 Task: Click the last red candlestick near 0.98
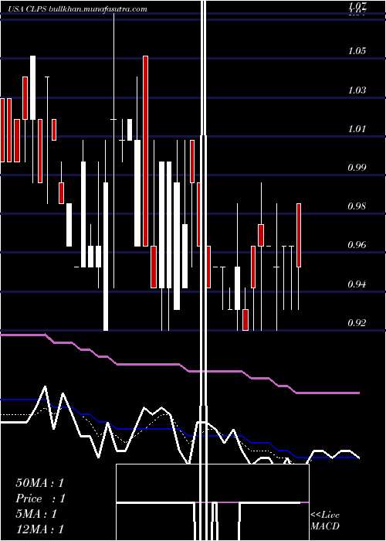[299, 235]
